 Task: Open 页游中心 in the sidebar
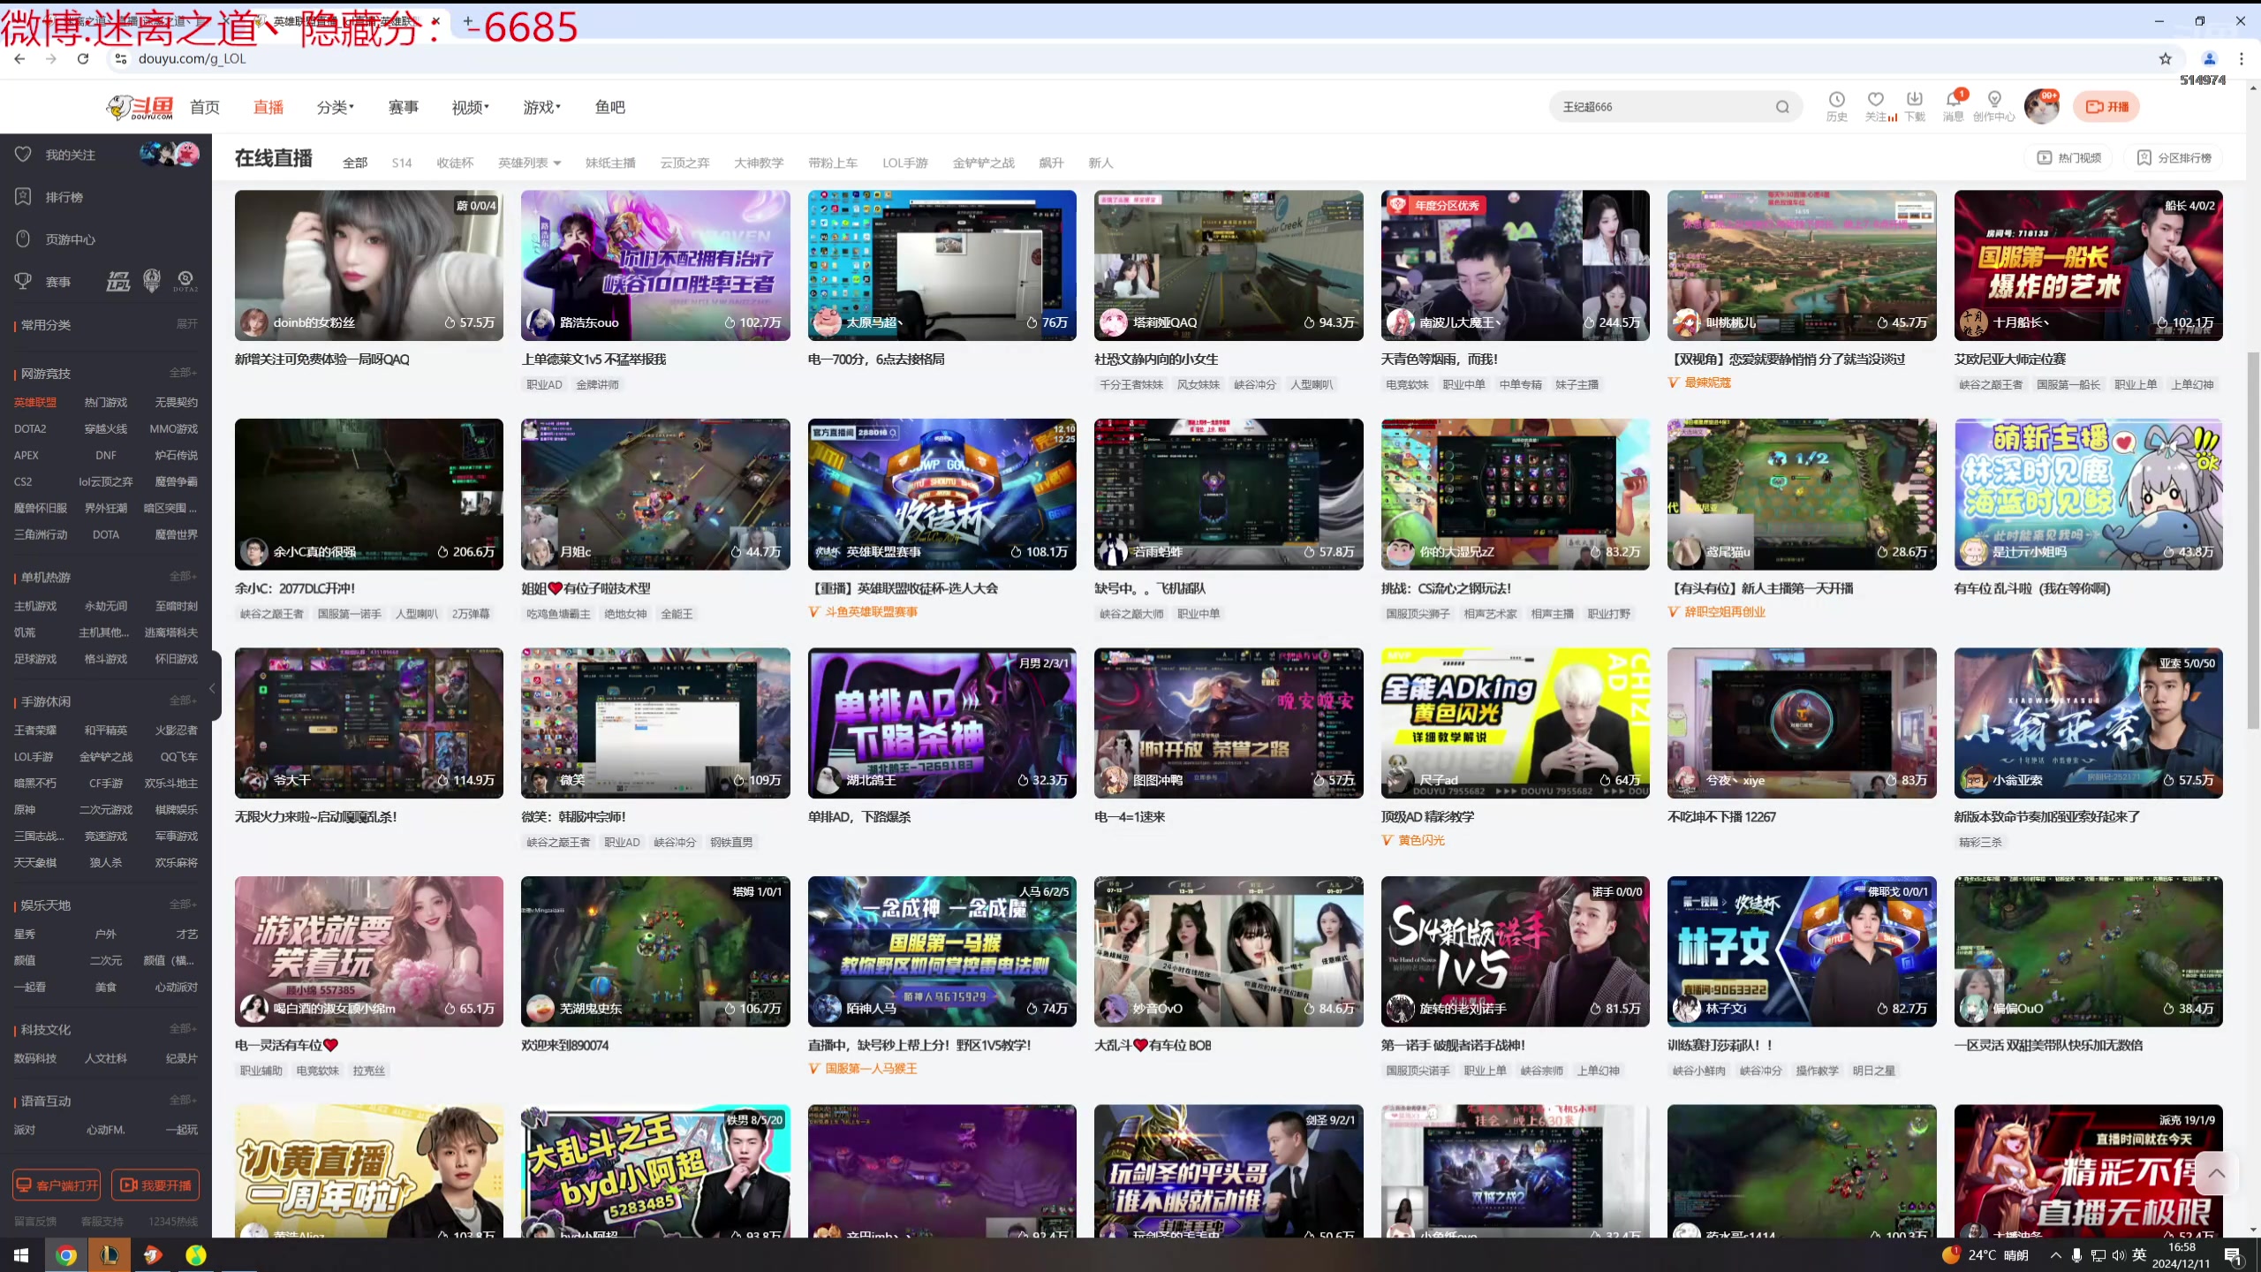71,239
